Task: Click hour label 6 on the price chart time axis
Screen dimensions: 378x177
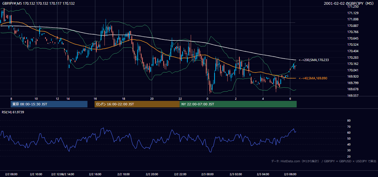Action: pos(290,99)
